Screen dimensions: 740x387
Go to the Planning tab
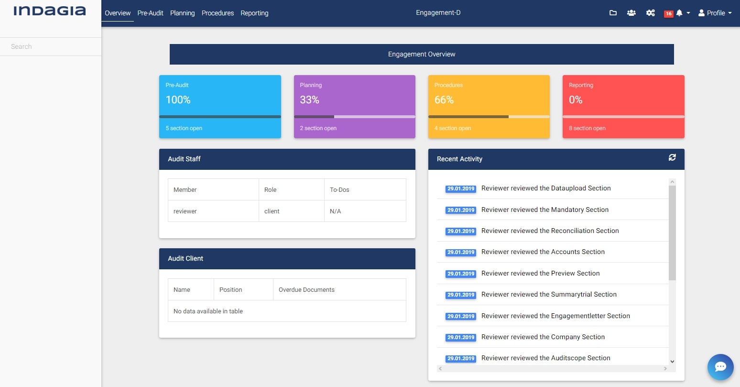click(182, 13)
